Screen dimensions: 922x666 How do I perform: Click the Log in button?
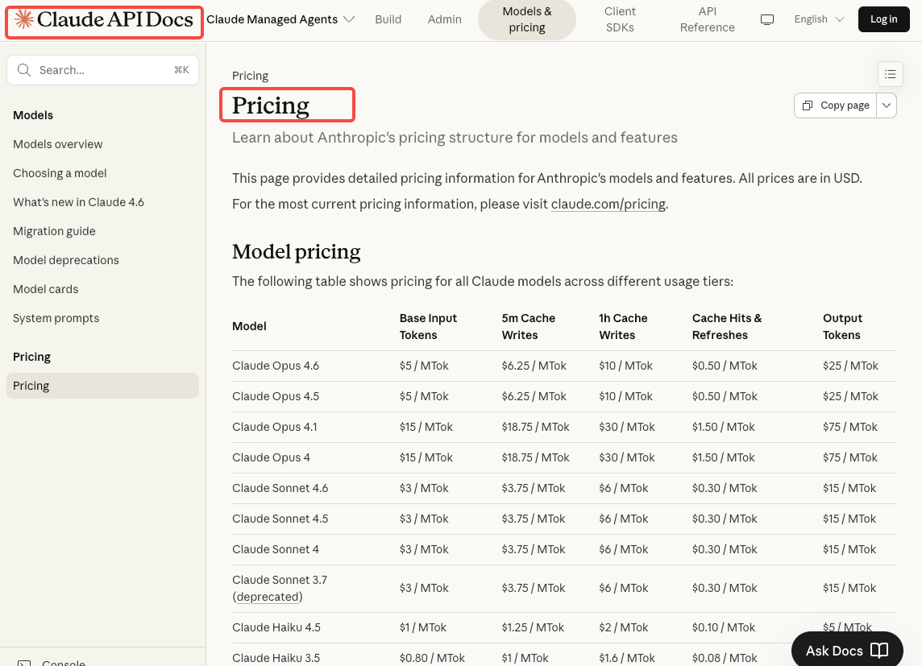click(884, 19)
